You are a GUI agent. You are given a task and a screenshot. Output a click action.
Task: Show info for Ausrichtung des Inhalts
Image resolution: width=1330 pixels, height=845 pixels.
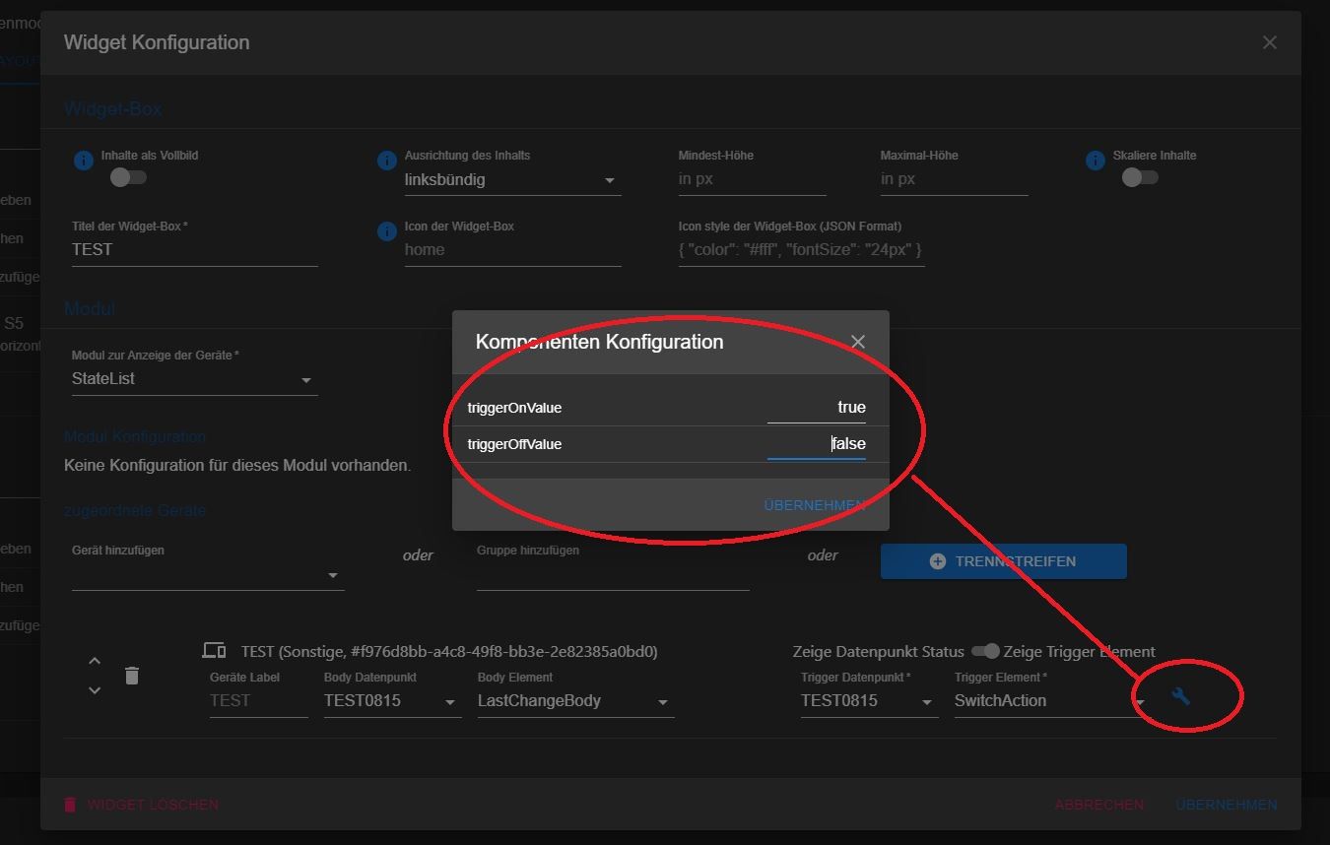pyautogui.click(x=387, y=161)
